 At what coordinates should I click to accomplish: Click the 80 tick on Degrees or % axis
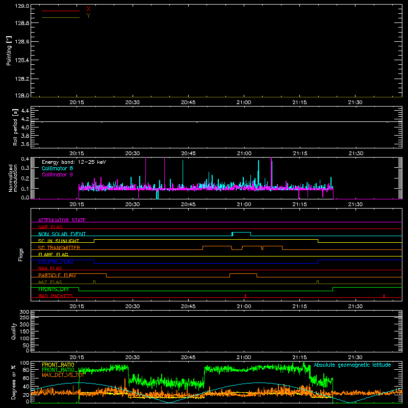tap(26, 370)
